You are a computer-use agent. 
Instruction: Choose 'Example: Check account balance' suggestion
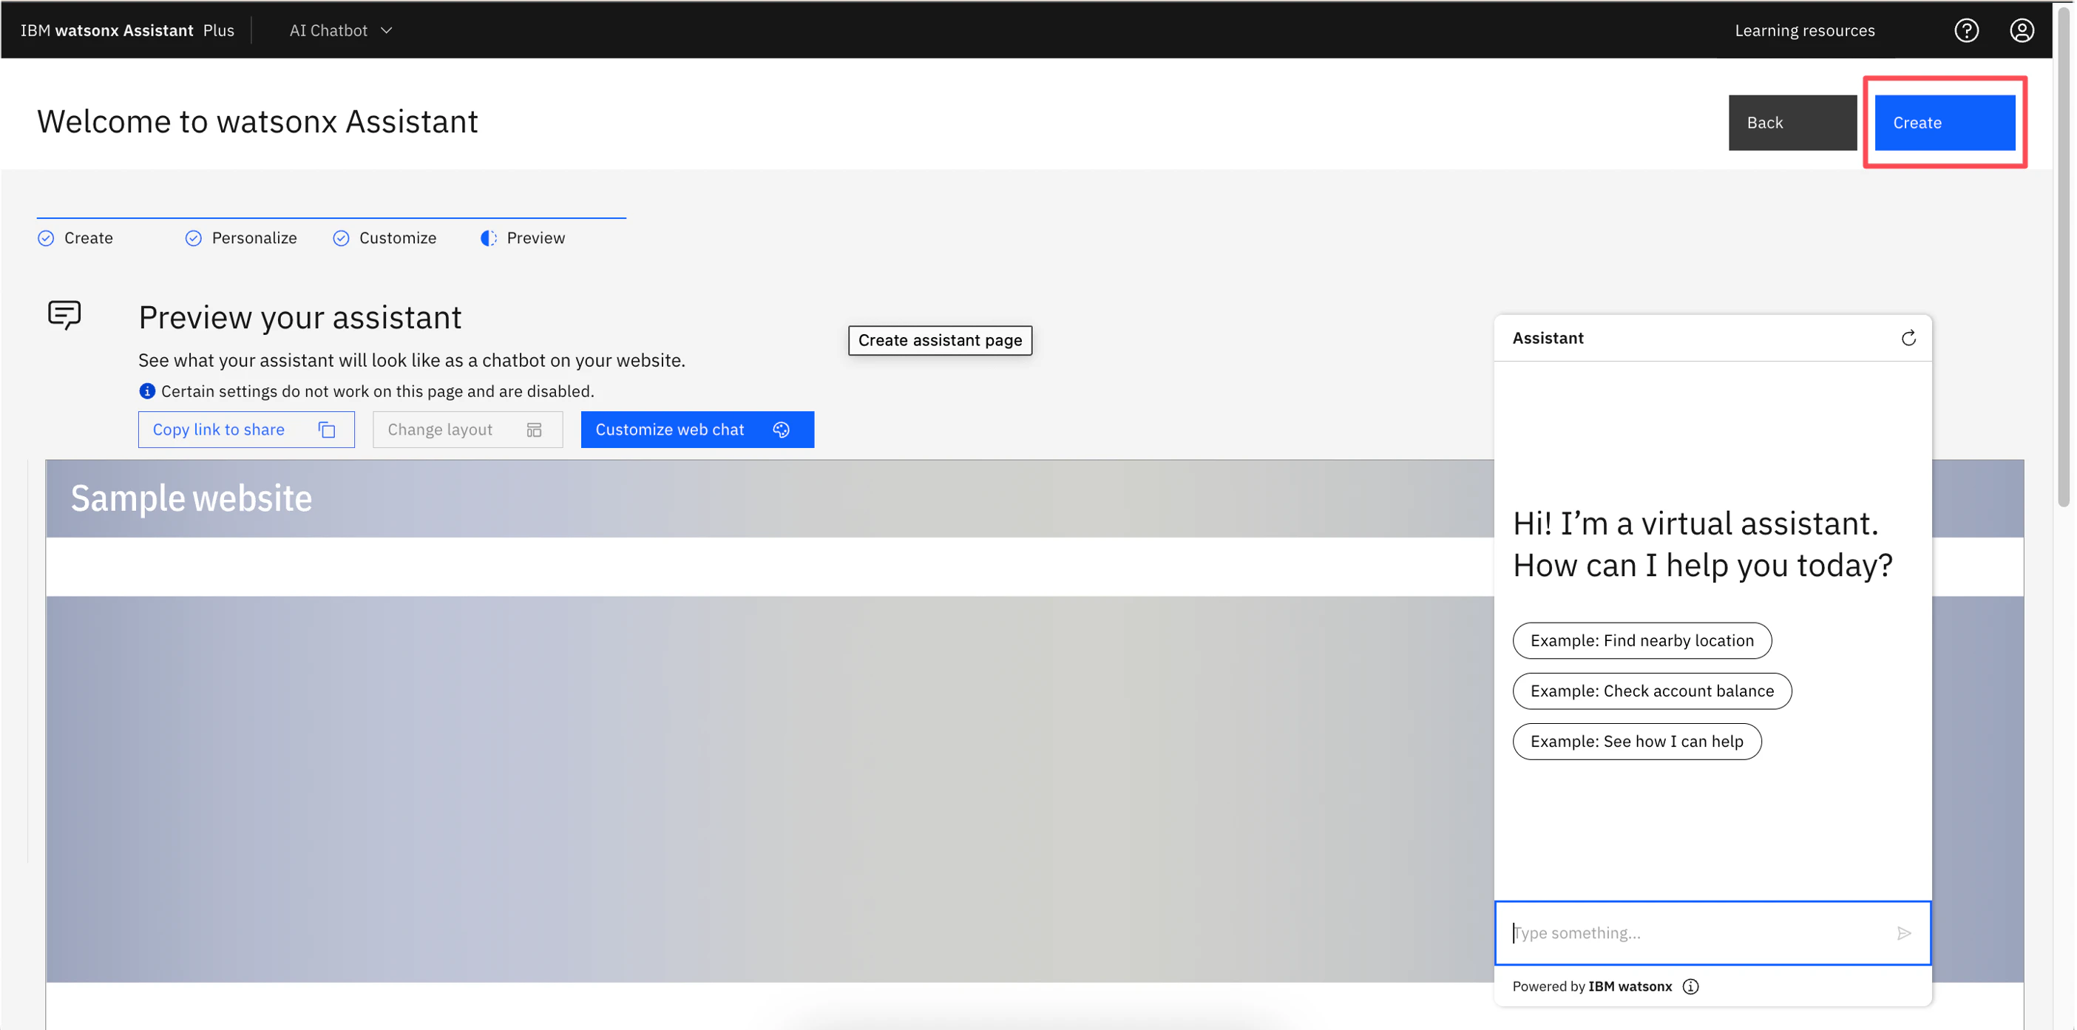(x=1651, y=691)
